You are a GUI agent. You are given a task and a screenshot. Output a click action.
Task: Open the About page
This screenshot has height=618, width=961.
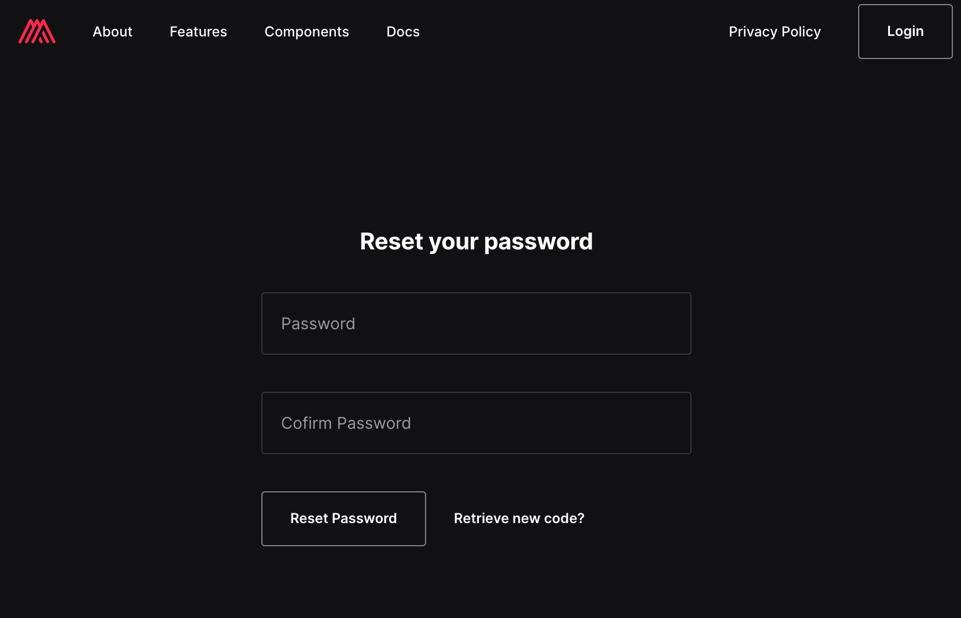tap(112, 32)
